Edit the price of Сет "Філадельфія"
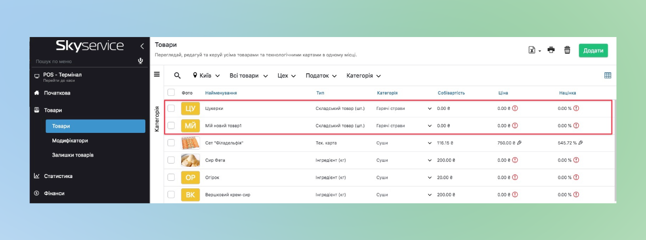646x240 pixels. click(x=520, y=143)
